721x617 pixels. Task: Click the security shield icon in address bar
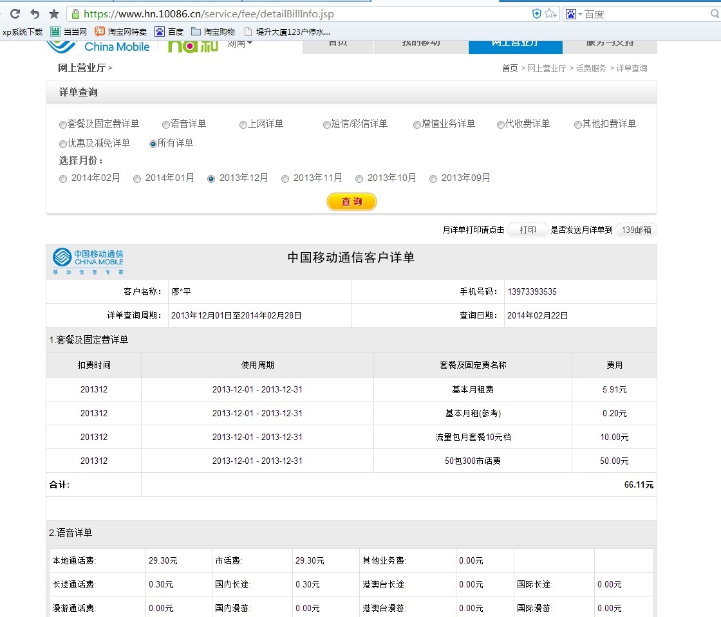pos(537,14)
